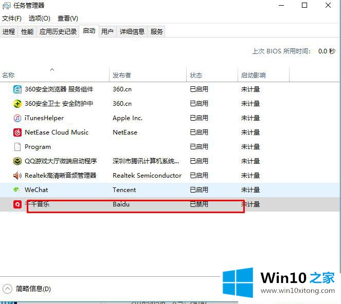Click the Realtek speaker icon

click(x=17, y=176)
